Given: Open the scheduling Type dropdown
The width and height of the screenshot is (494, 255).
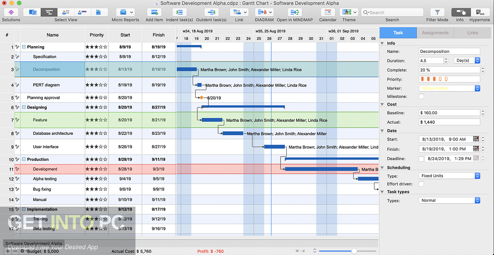Looking at the screenshot, I should (450, 176).
